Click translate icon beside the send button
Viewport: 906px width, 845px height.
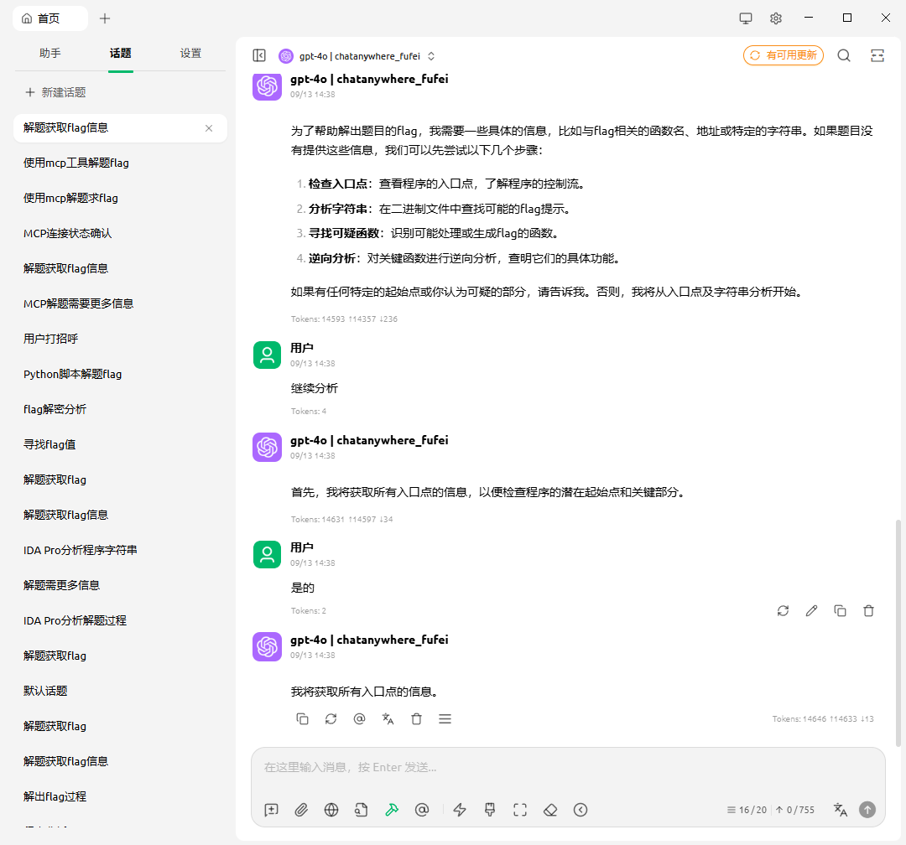coord(840,810)
